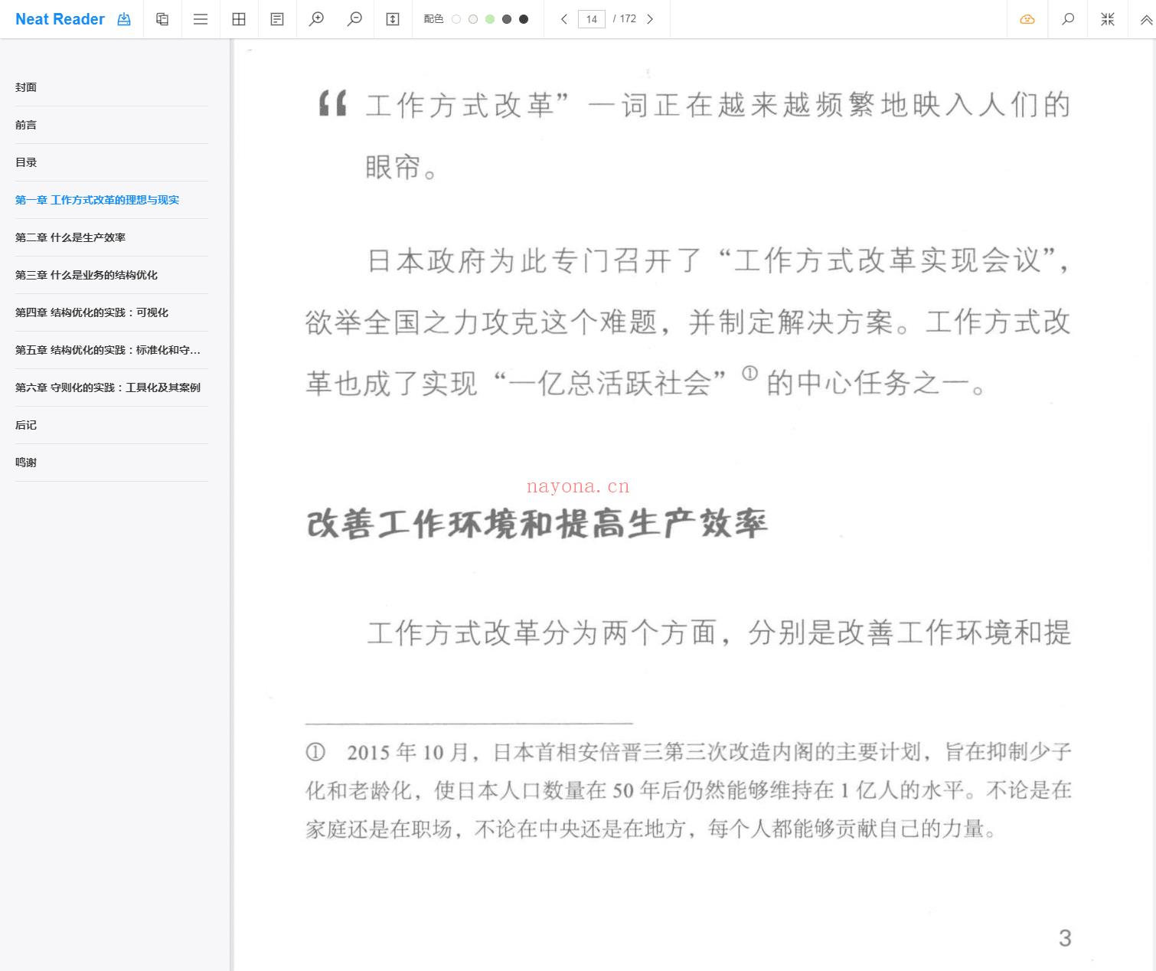The width and height of the screenshot is (1156, 971).
Task: Click the page number field showing 14
Action: [592, 19]
